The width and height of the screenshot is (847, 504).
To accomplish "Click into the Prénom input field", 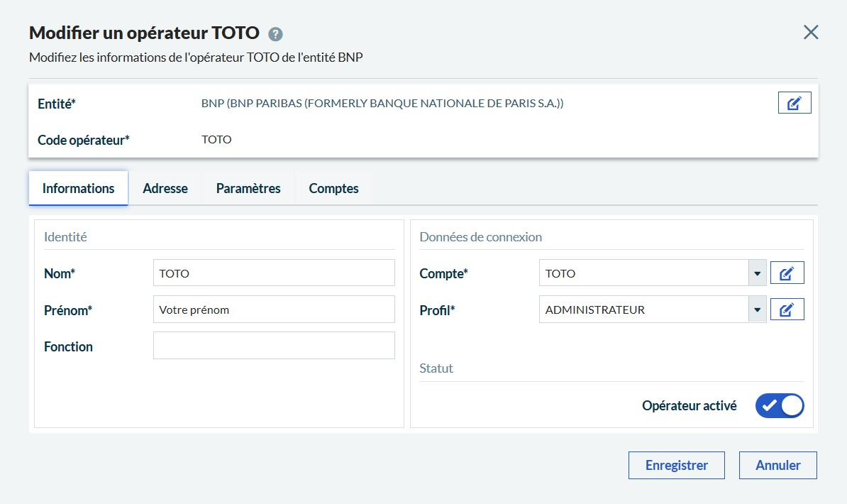I will [273, 309].
